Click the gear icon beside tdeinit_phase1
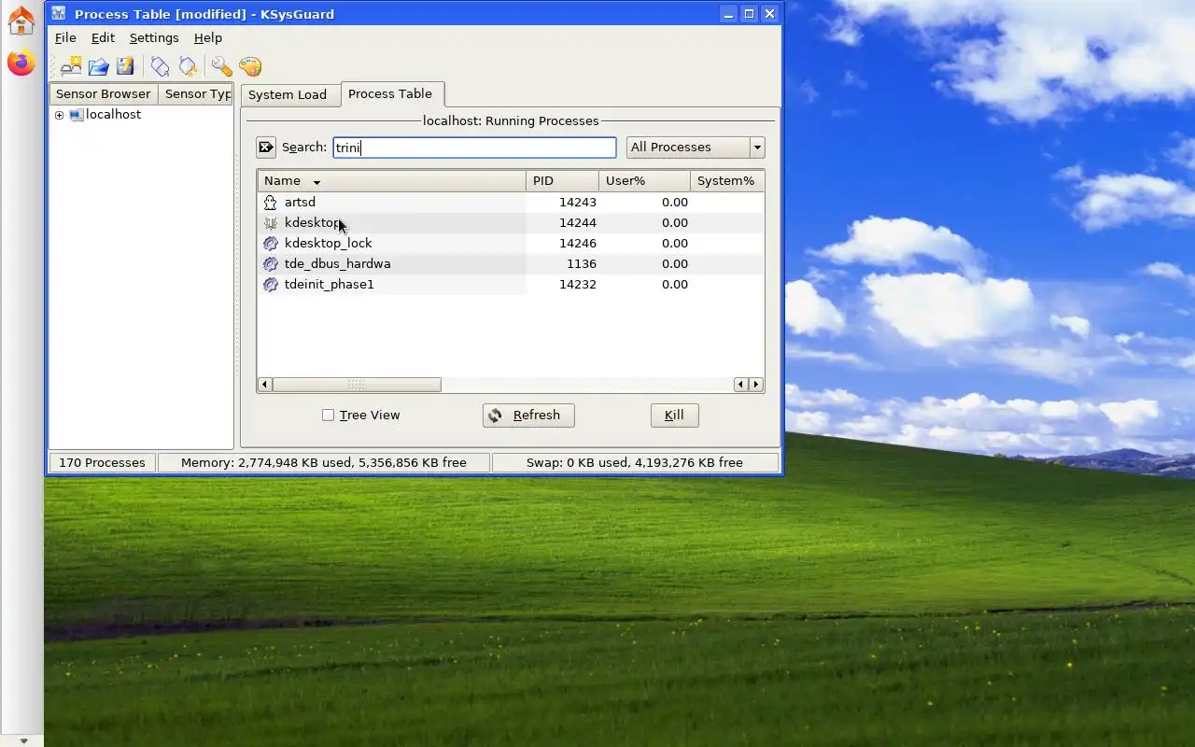Viewport: 1195px width, 747px height. [271, 285]
